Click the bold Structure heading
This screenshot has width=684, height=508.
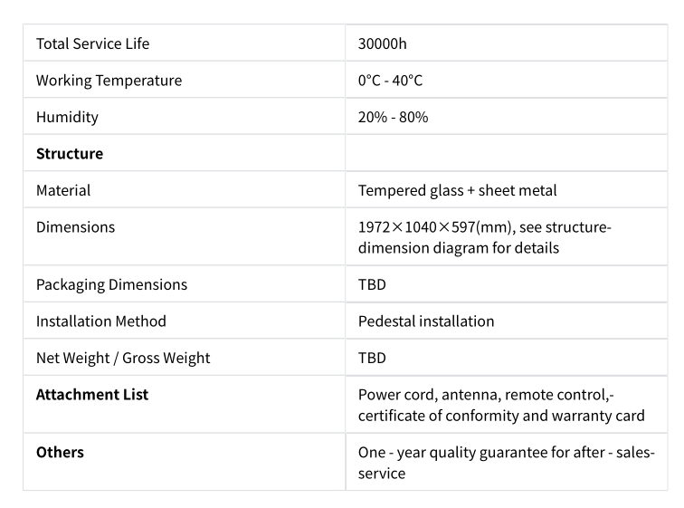(x=70, y=154)
